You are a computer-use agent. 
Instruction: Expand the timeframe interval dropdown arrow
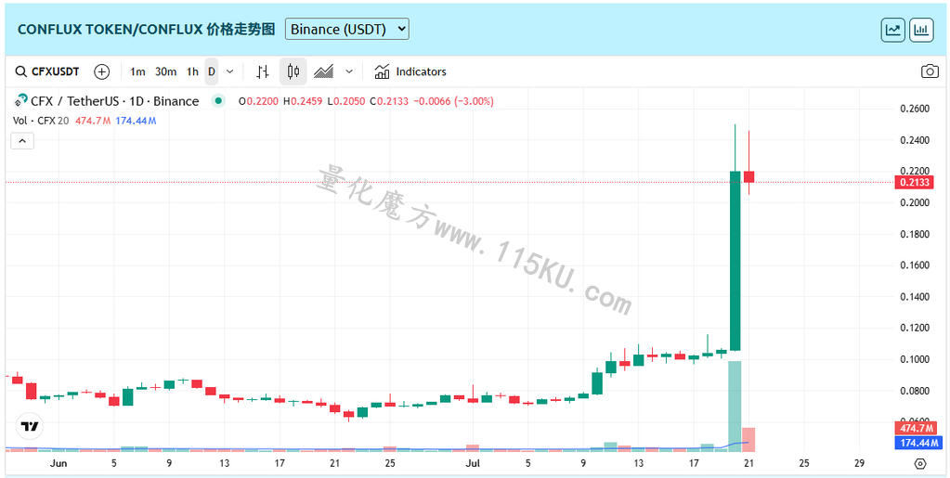point(230,71)
